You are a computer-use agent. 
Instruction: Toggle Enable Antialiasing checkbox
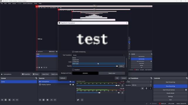click(73, 52)
